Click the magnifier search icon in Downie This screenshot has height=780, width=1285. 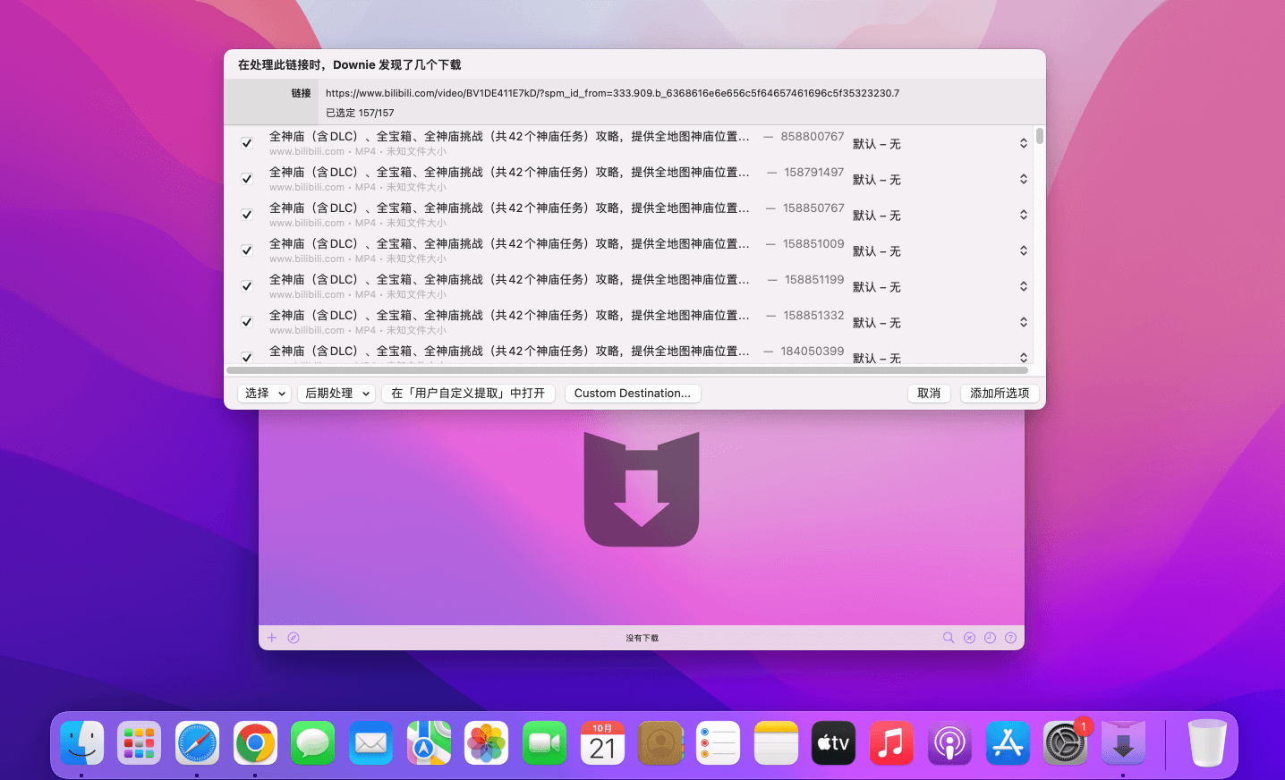click(x=949, y=638)
